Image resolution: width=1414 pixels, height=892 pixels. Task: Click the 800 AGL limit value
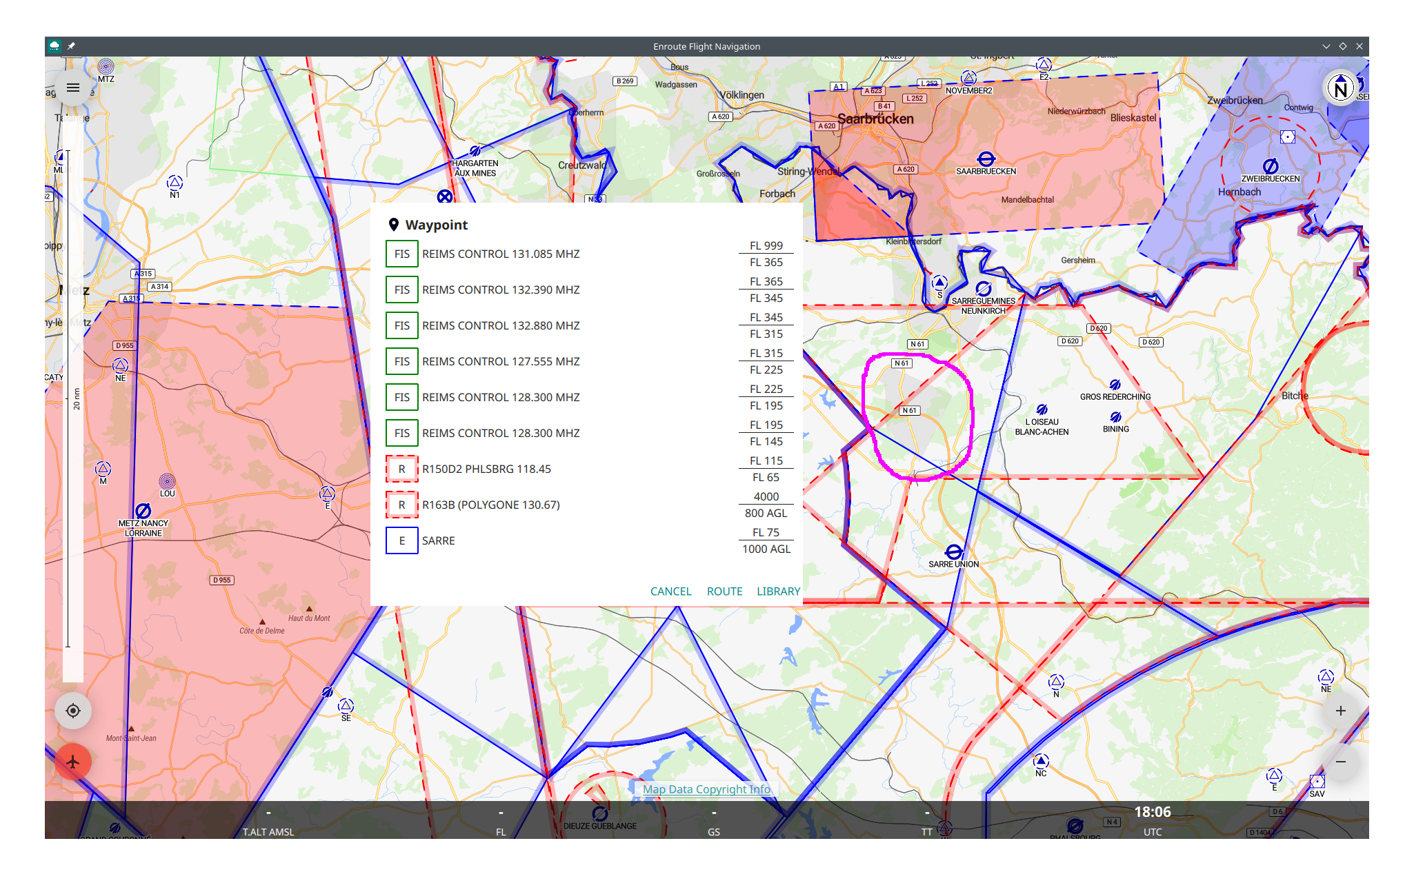click(766, 513)
